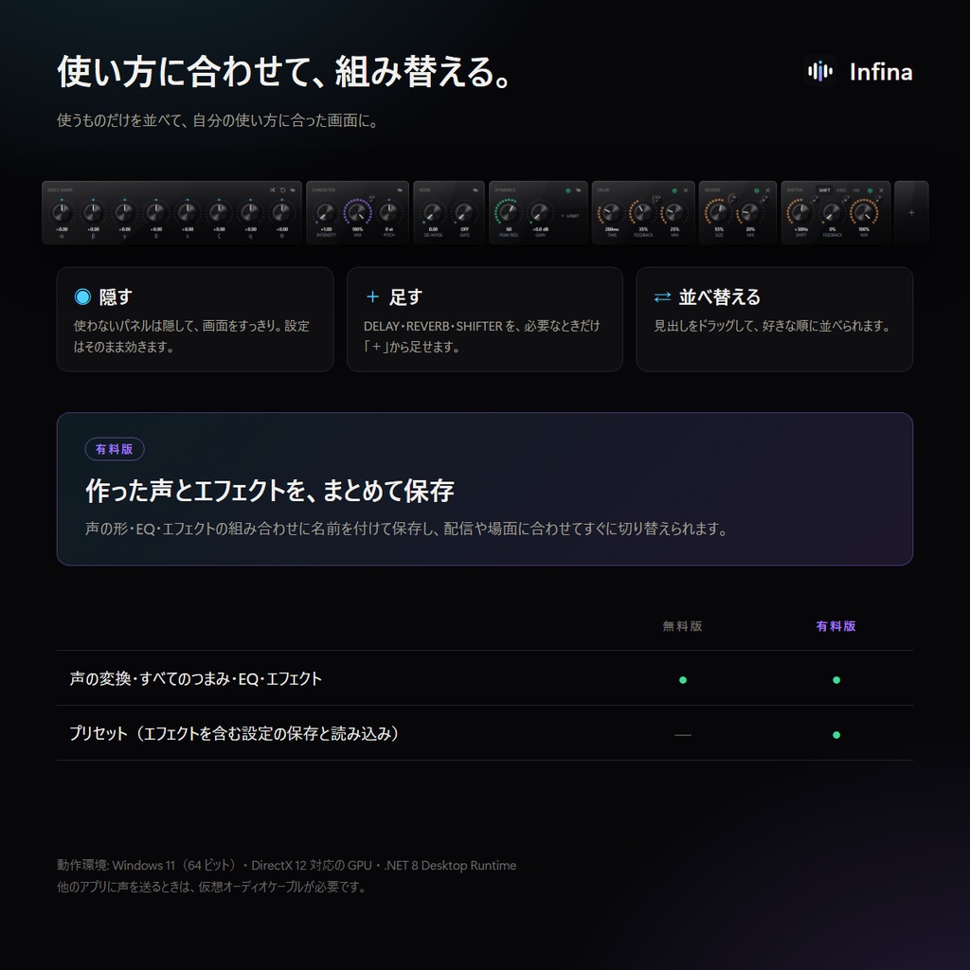Viewport: 970px width, 970px height.
Task: Click the GAIN knob in DYNAMICS
Action: click(x=540, y=213)
